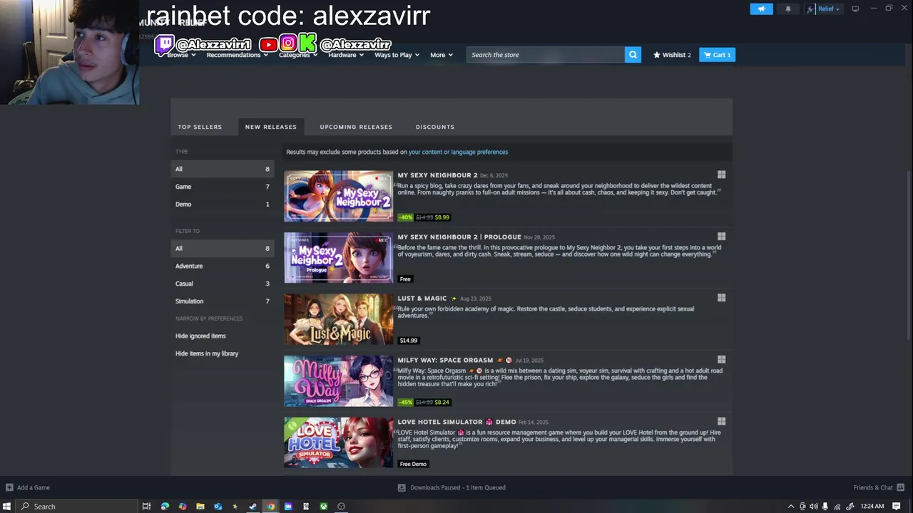Filter results by Game type
This screenshot has width=913, height=513.
[x=223, y=187]
